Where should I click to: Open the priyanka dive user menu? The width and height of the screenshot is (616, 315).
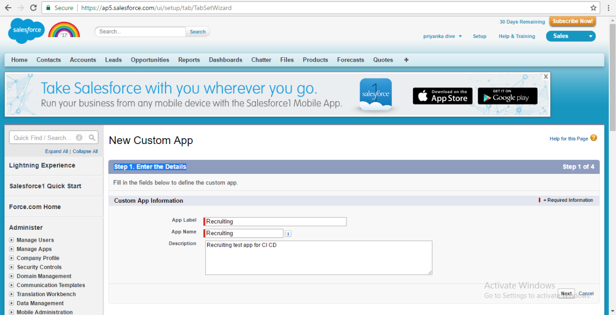pos(443,36)
